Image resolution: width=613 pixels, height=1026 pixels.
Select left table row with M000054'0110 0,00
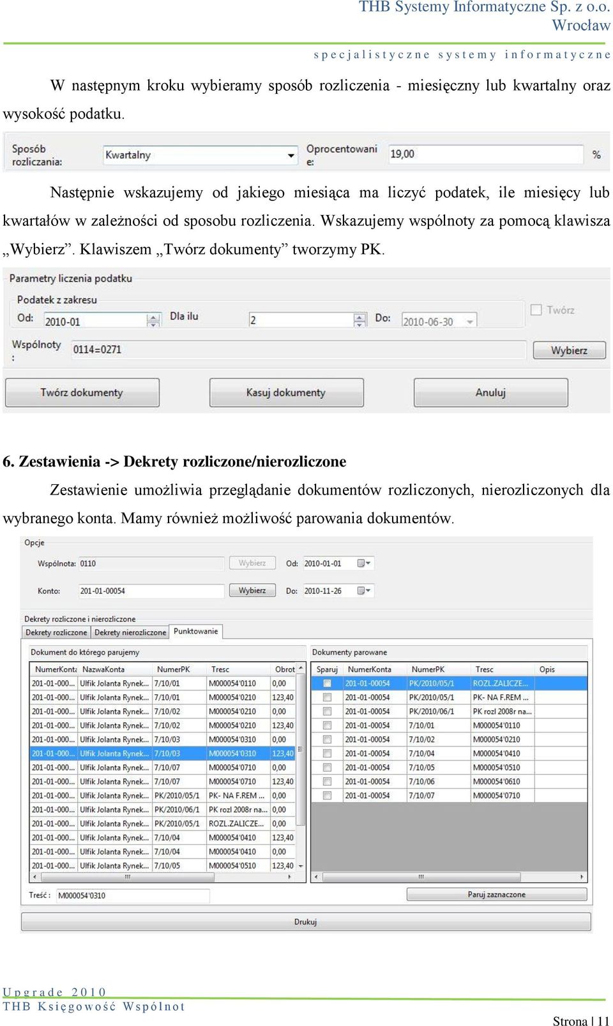[163, 683]
